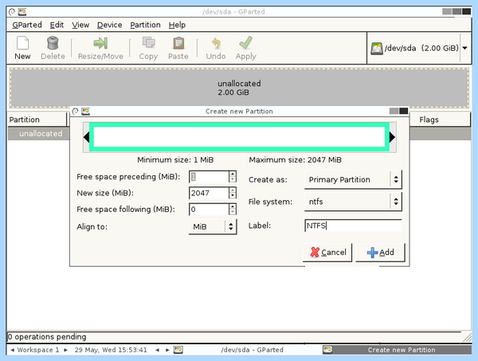Increase Free space following value
Screen dimensions: 478x361
(x=233, y=206)
